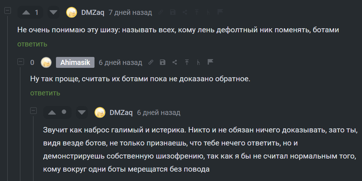Screen dimensions: 362x181
Task: Upvote DMZaq's comment from 7 дней назад
Action: (x=26, y=13)
